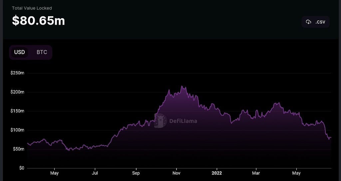This screenshot has width=341, height=181.
Task: Click the cloud download icon
Action: [x=308, y=22]
